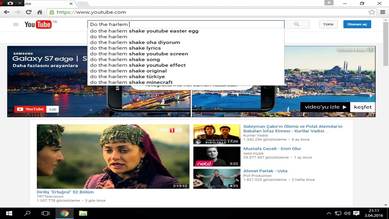Viewport: 389px width, 219px height.
Task: Click the volume speaker tray icon
Action: 347,213
